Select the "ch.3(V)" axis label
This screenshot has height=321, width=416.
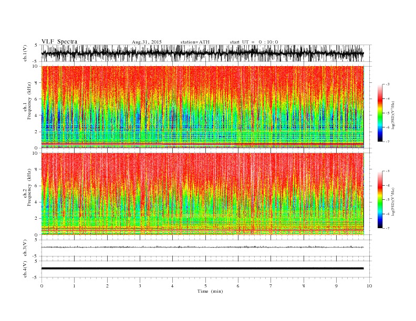click(25, 248)
